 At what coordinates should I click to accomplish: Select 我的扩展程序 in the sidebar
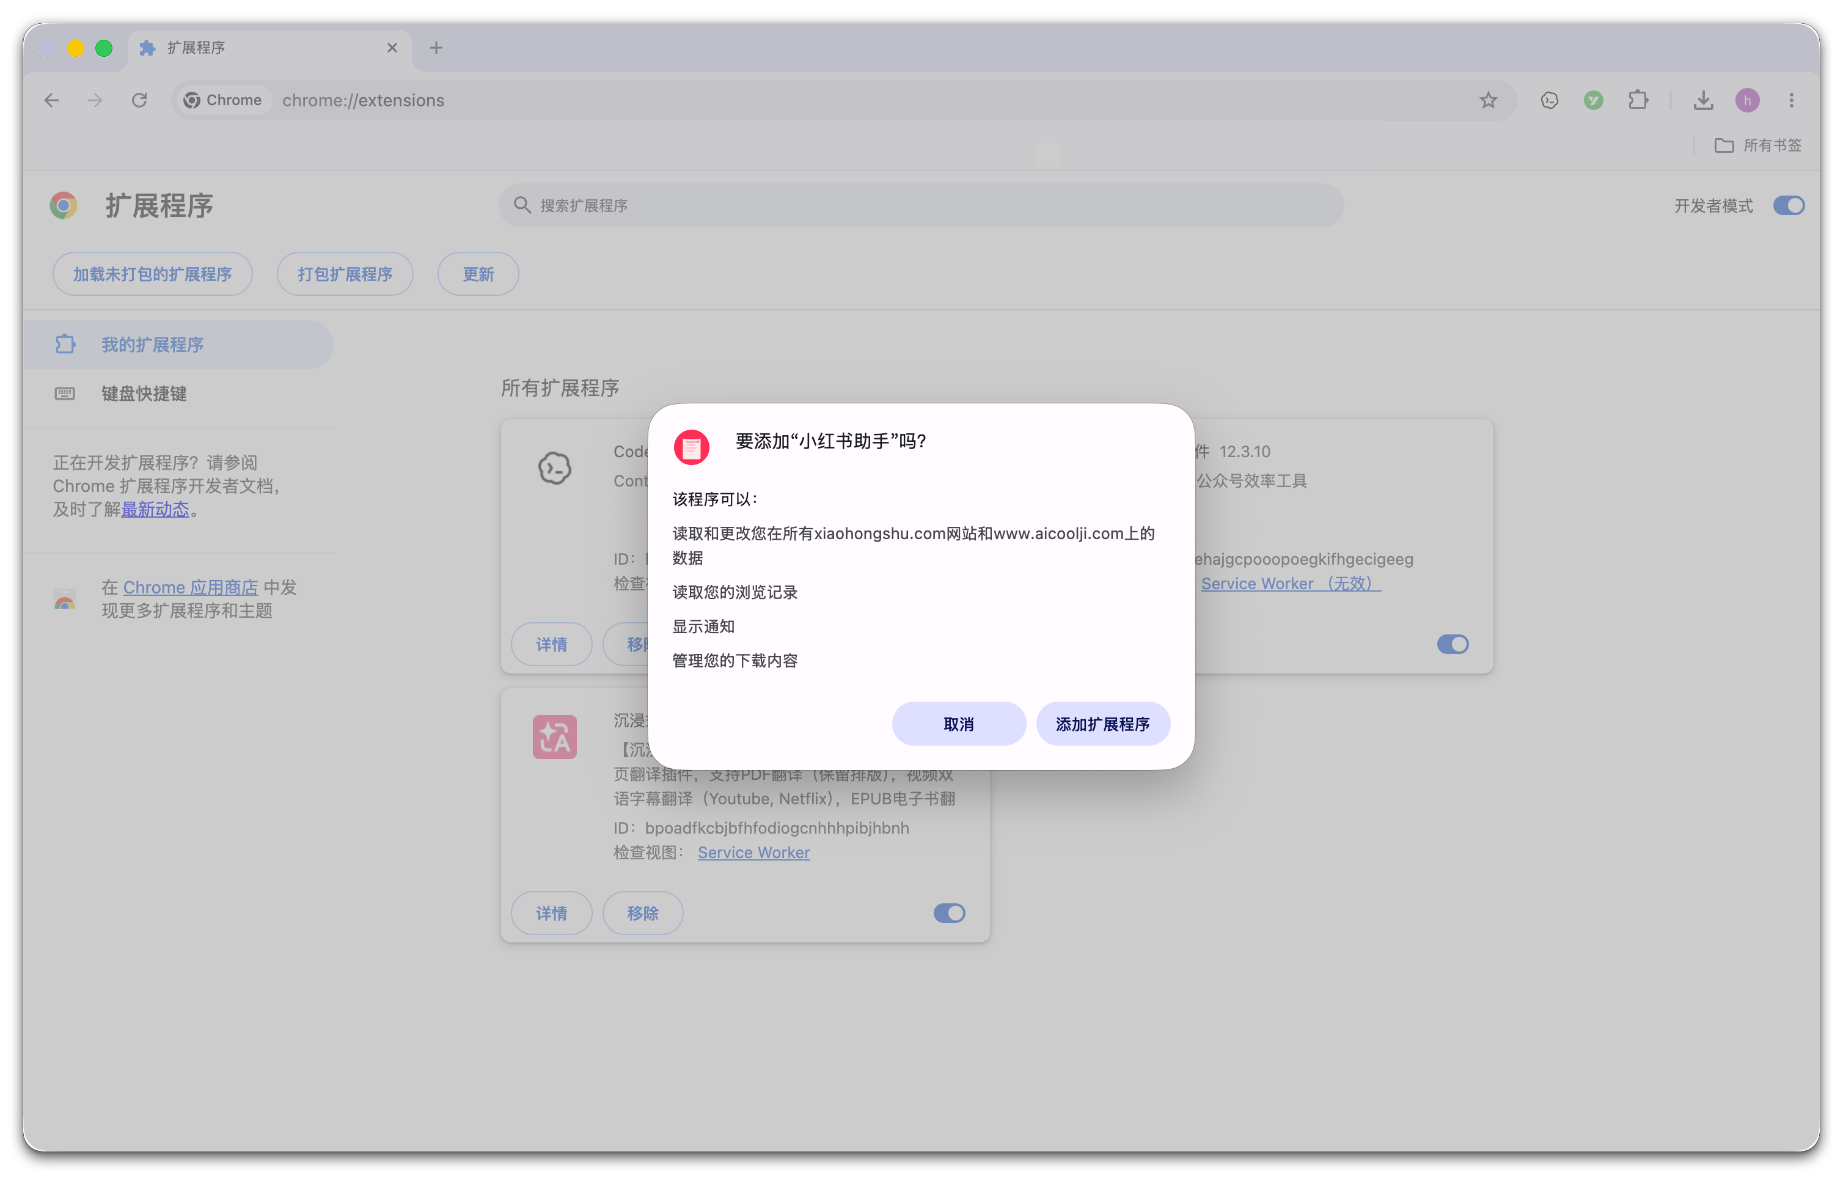(179, 345)
